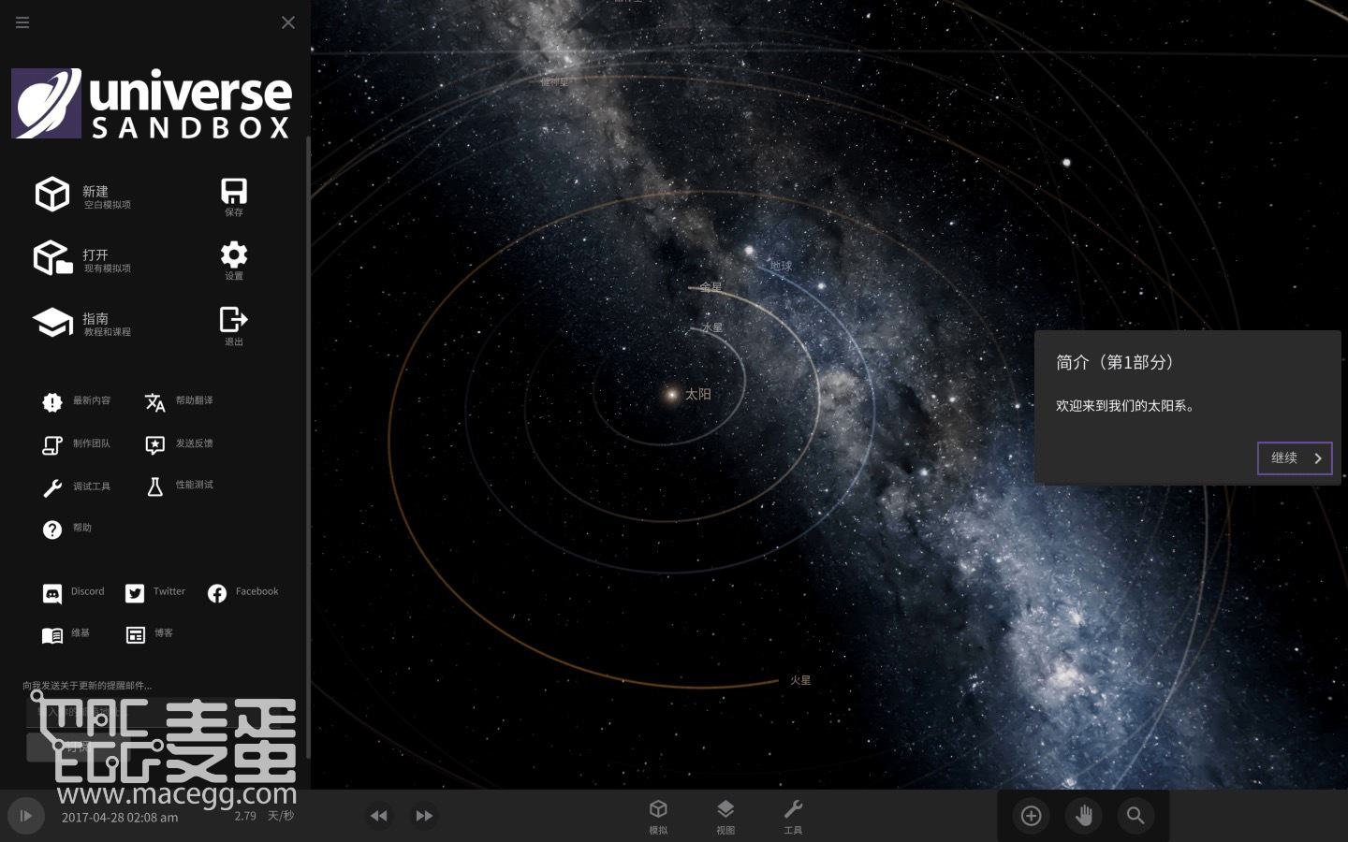Open the Tools tab (工具)
The height and width of the screenshot is (842, 1348).
(x=793, y=816)
